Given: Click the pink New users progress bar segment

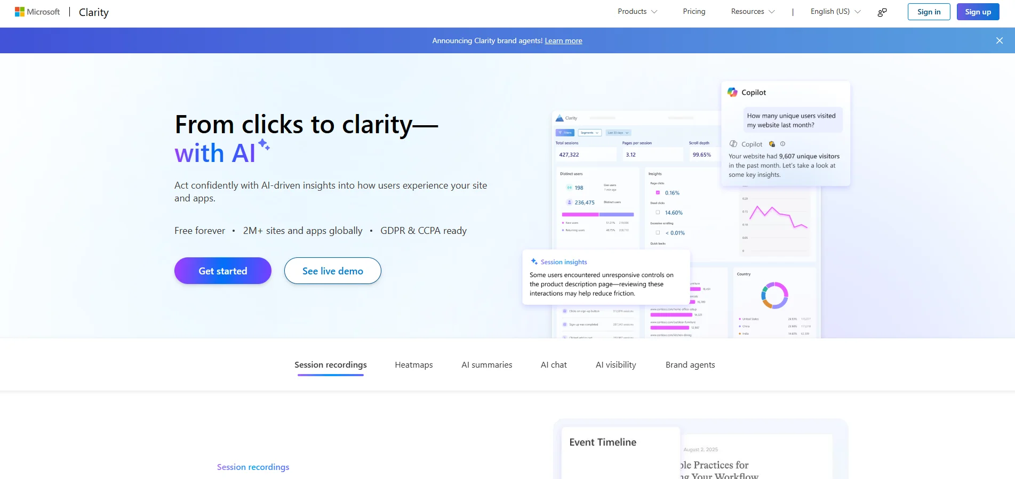Looking at the screenshot, I should point(580,214).
